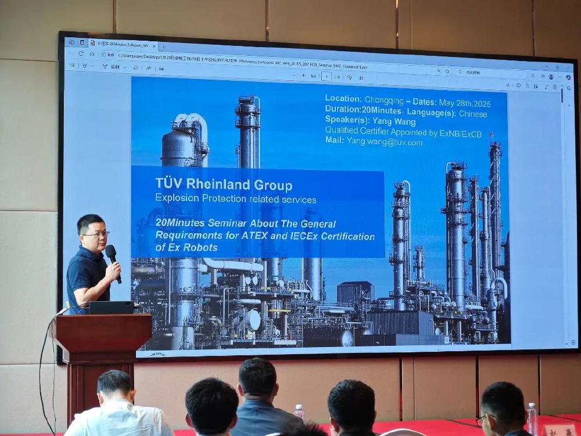Start read aloud for the PDF
581x436 pixels.
pyautogui.click(x=149, y=68)
